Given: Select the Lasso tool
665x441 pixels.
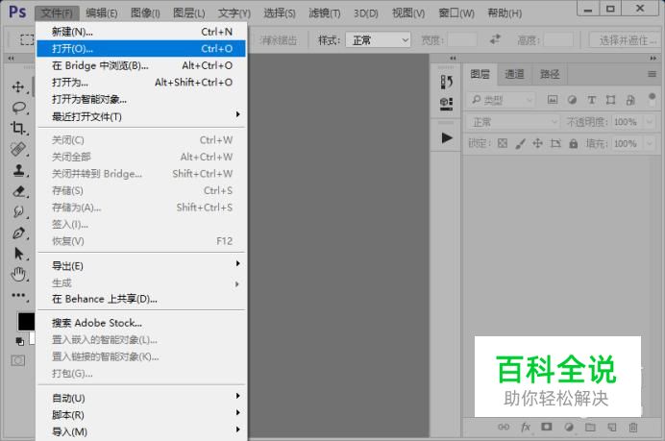Looking at the screenshot, I should 18,108.
